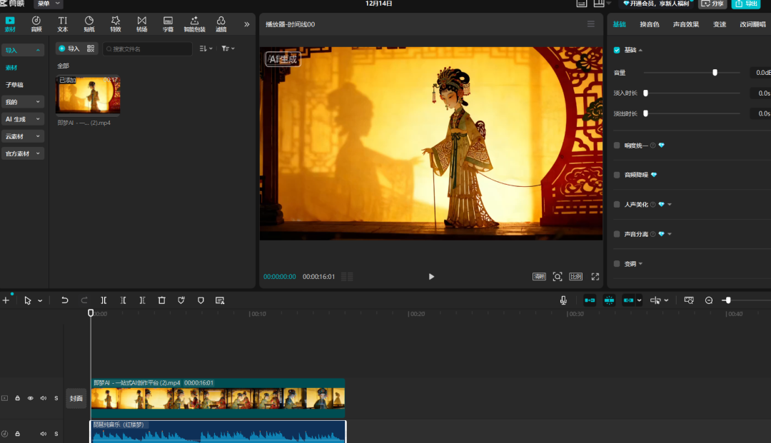
Task: Uncheck the 基础 checkbox
Action: click(617, 50)
